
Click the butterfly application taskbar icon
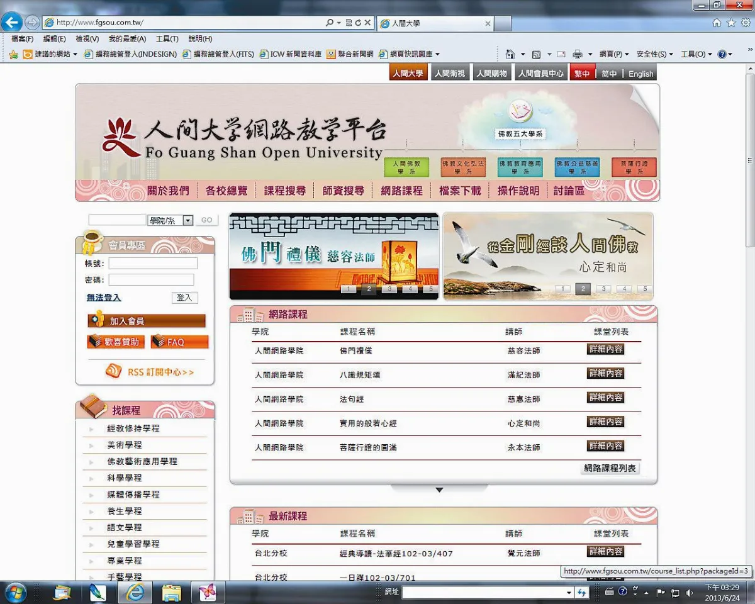coord(207,592)
